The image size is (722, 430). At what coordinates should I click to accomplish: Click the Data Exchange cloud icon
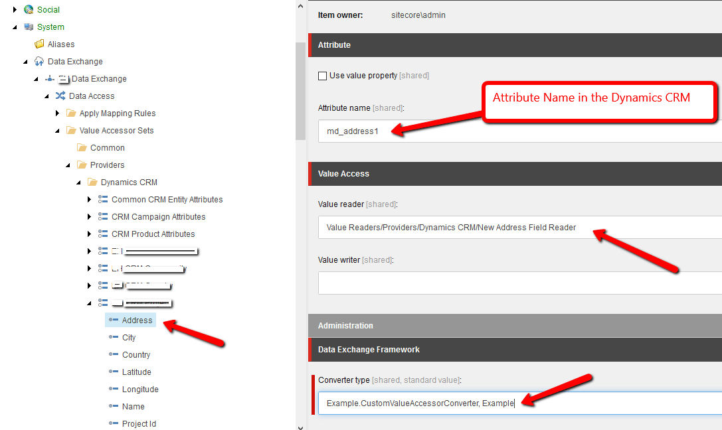click(x=39, y=61)
